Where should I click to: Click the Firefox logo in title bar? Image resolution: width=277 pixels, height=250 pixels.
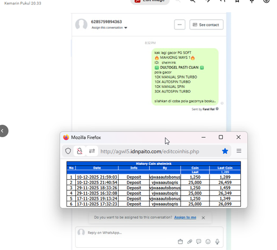pos(66,137)
